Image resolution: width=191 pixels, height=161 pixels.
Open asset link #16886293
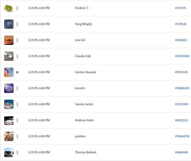182,88
